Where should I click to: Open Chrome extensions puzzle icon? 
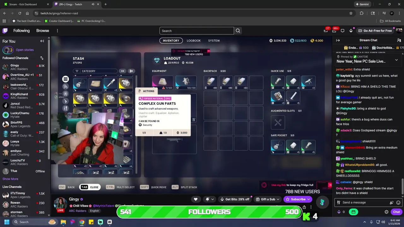362,13
